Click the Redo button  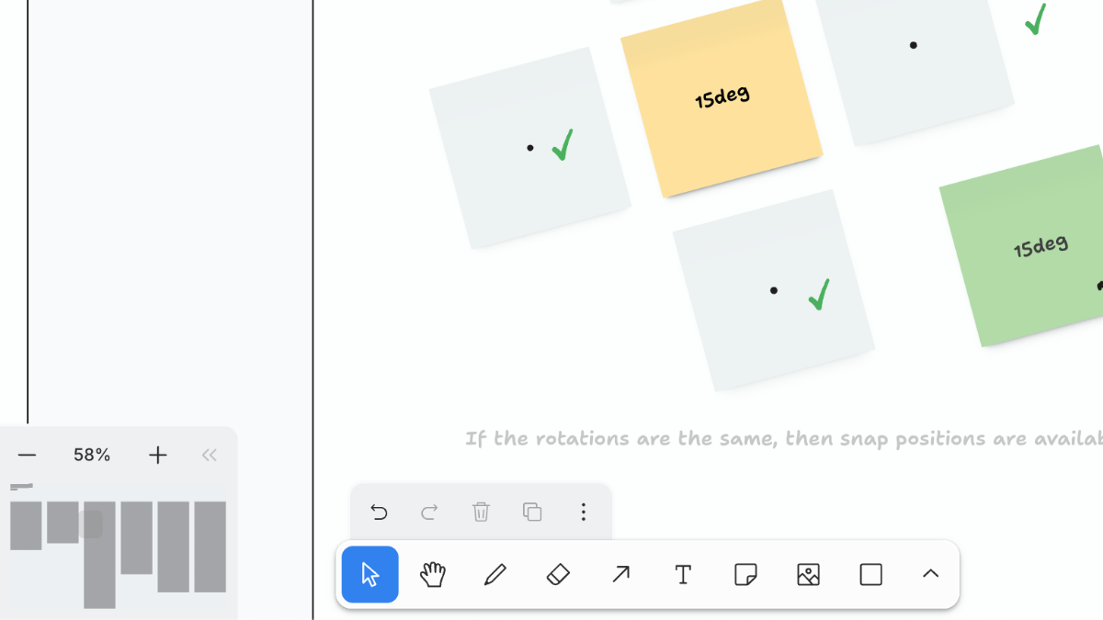click(429, 512)
